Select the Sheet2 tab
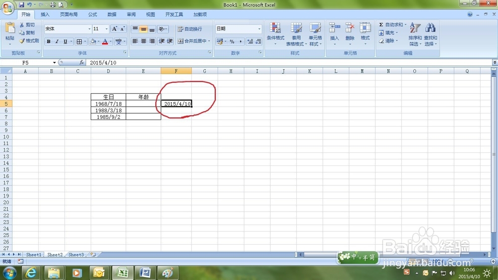The height and width of the screenshot is (280, 498). tap(55, 255)
